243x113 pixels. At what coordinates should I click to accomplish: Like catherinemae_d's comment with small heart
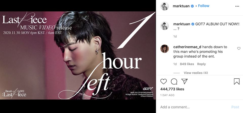239,48
